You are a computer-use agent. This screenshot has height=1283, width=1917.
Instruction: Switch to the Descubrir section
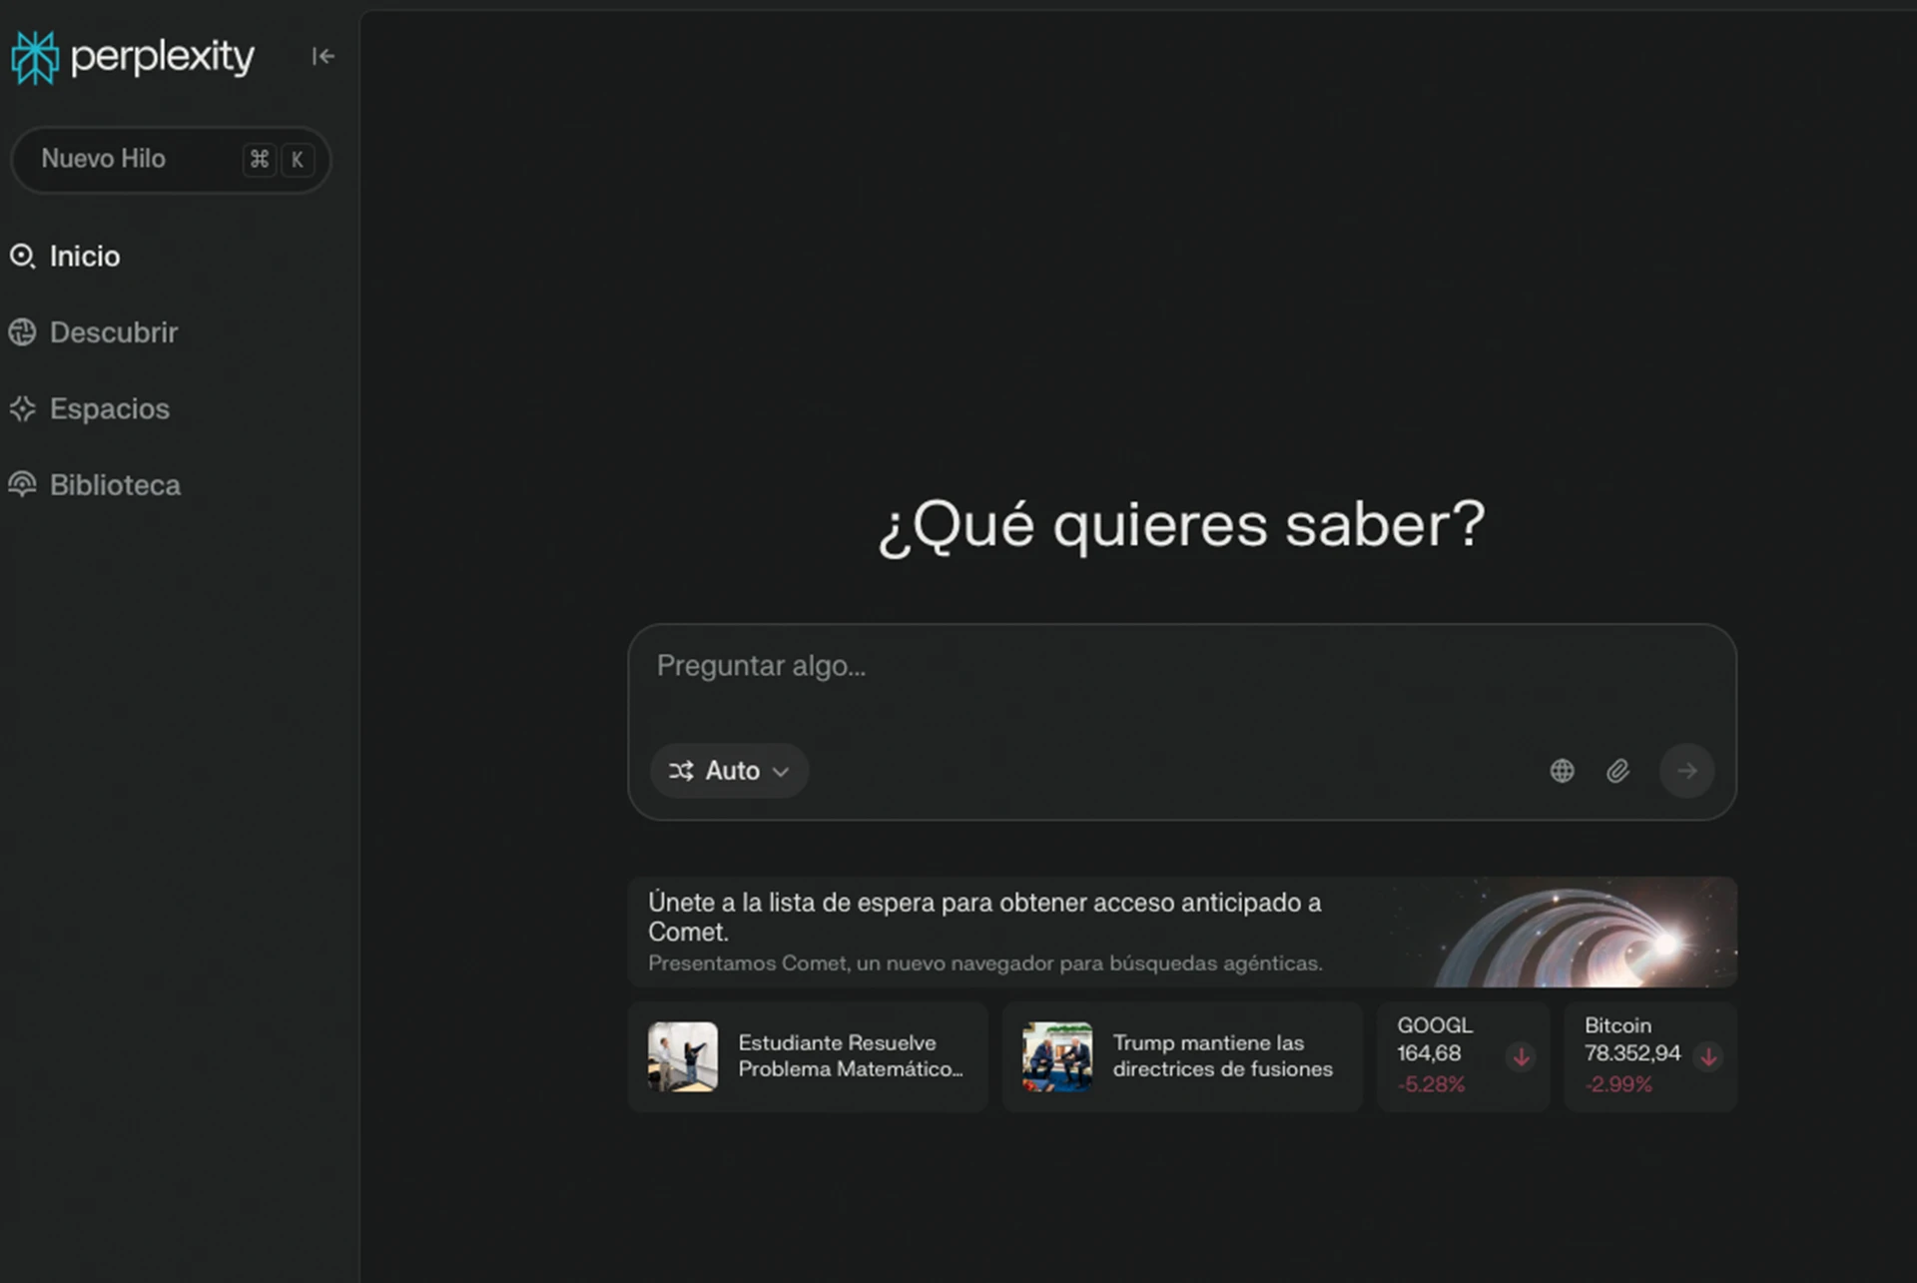113,332
